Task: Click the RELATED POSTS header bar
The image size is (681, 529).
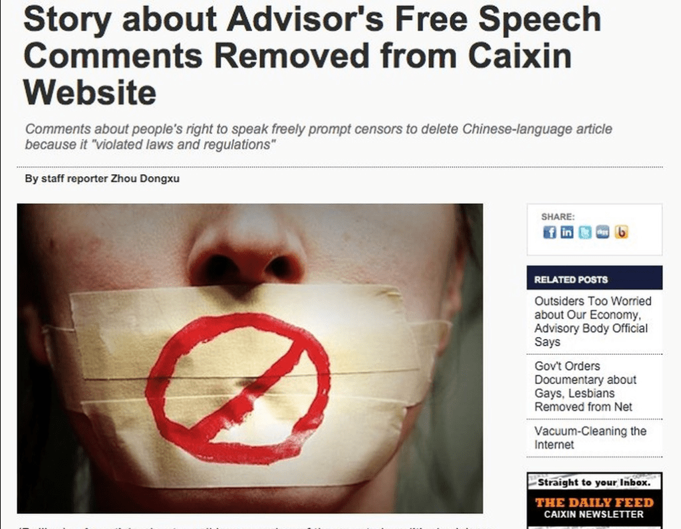Action: 594,278
